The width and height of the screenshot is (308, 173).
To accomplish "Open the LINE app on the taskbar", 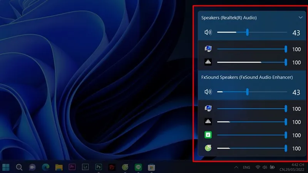I will [x=139, y=167].
